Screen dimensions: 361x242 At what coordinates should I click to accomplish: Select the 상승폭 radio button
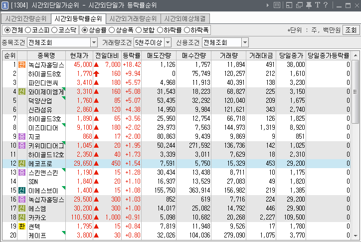click(112, 30)
